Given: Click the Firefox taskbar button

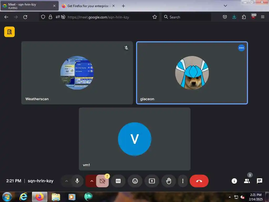Looking at the screenshot, I should (x=40, y=197).
